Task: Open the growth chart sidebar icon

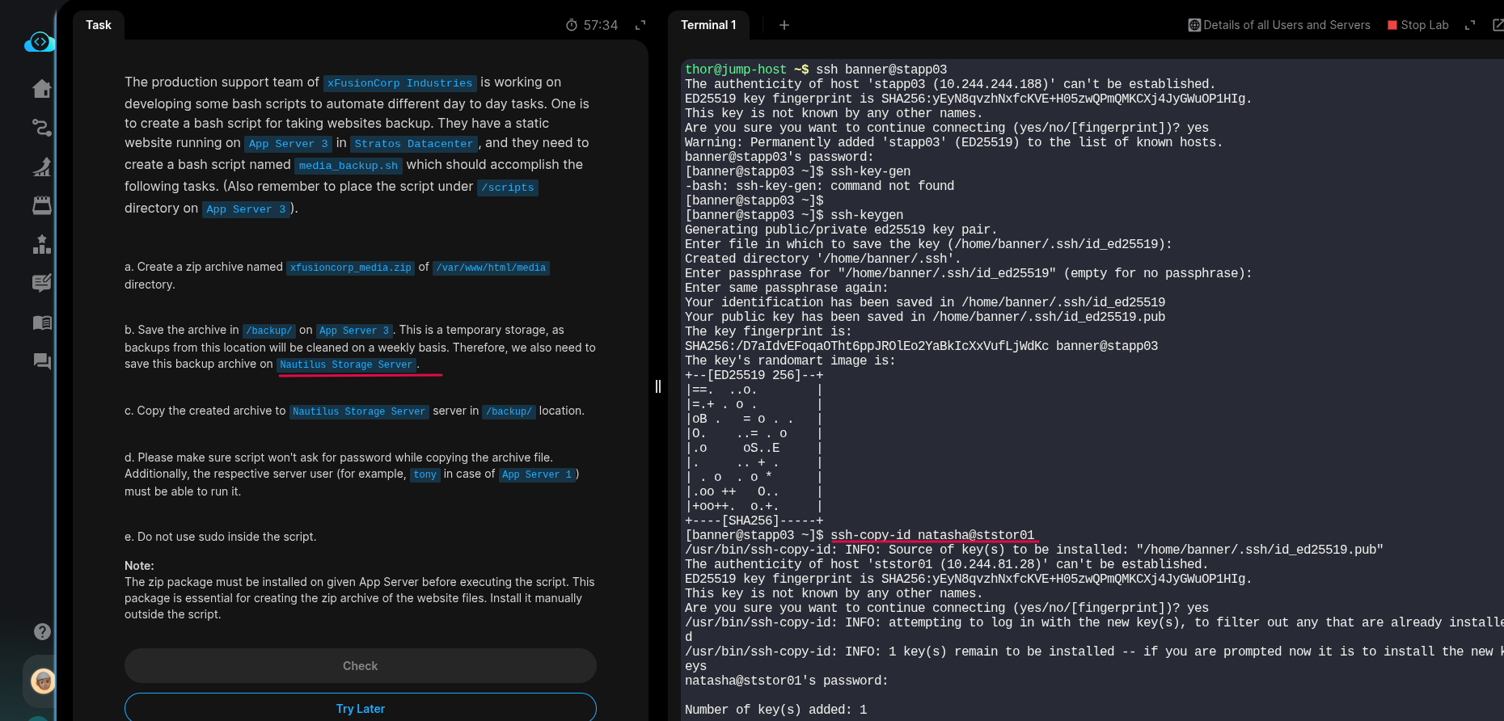Action: click(42, 167)
